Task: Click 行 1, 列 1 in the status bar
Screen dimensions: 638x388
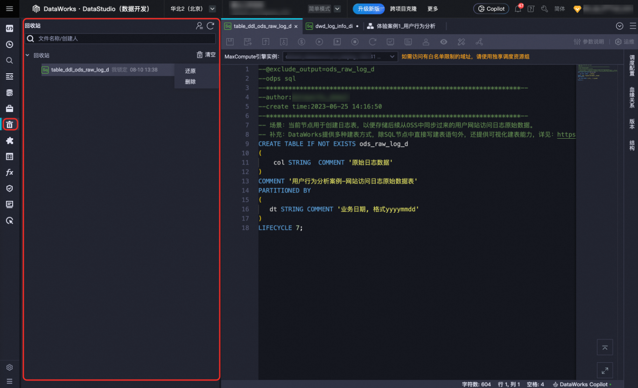Action: click(509, 384)
